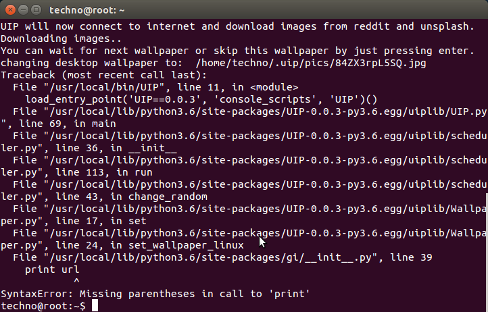Place cursor at the techno@root prompt
488x312 pixels.
(43, 306)
